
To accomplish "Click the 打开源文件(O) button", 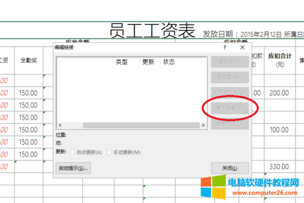I will 231,93.
